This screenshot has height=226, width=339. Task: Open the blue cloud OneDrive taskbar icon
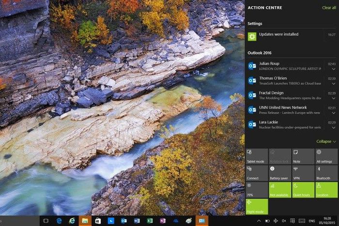[x=176, y=221]
